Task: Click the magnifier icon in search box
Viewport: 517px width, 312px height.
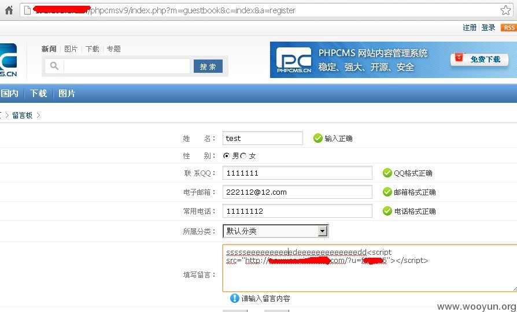Action: (x=54, y=66)
